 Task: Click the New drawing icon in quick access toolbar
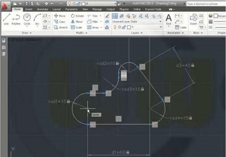(x=15, y=4)
